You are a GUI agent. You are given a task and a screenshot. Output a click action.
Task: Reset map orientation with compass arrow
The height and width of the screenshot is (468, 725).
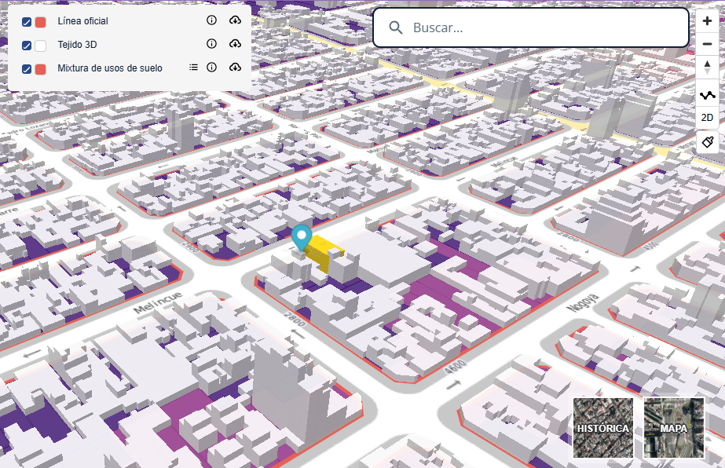pyautogui.click(x=707, y=68)
